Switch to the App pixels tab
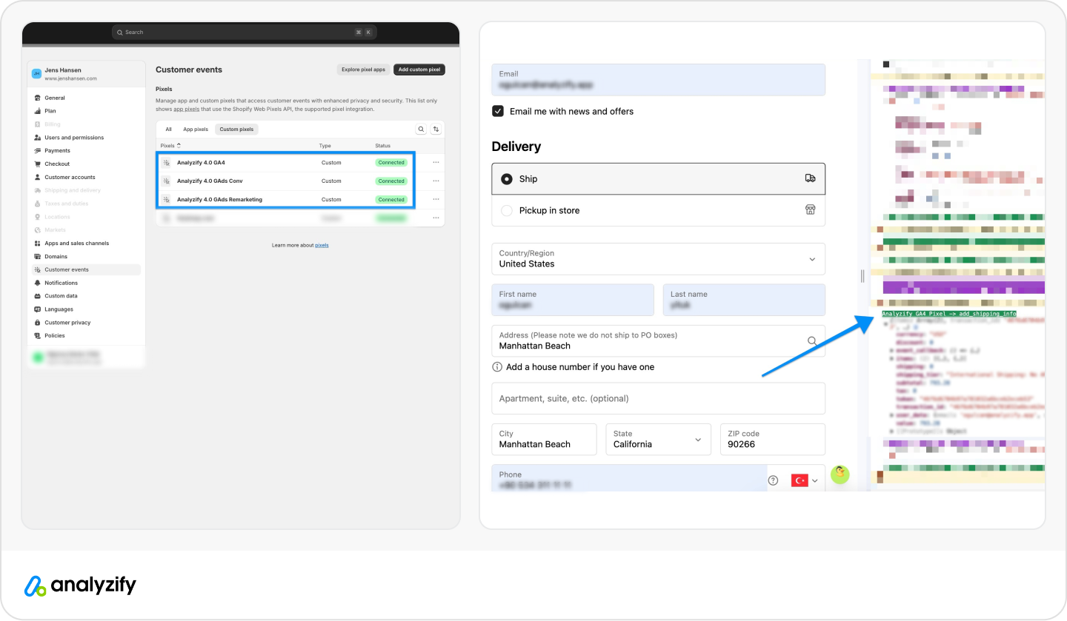Screen dimensions: 1067x621 [x=196, y=130]
